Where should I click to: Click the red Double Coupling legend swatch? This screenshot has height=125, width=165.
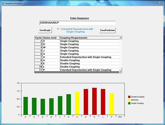[x=129, y=97]
